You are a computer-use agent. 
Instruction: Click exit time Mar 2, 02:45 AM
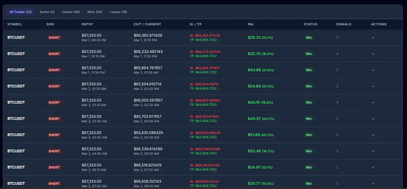click(x=146, y=89)
